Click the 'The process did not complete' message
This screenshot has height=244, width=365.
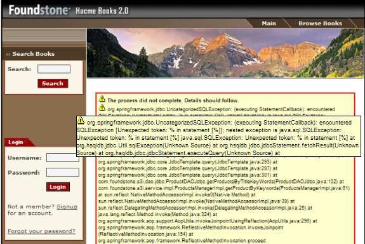(x=173, y=100)
